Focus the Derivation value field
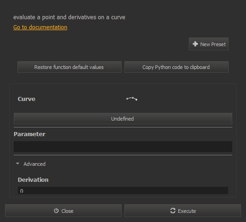 coord(123,190)
